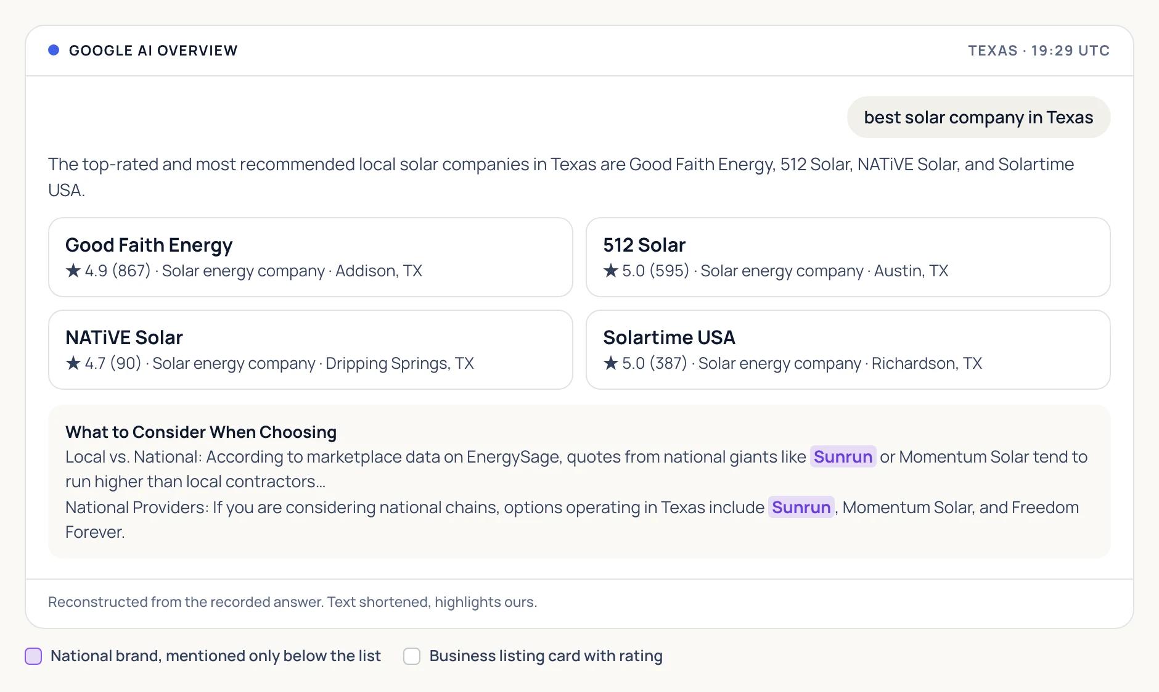1159x692 pixels.
Task: Click the star icon on NATiVE Solar rating
Action: tap(73, 363)
